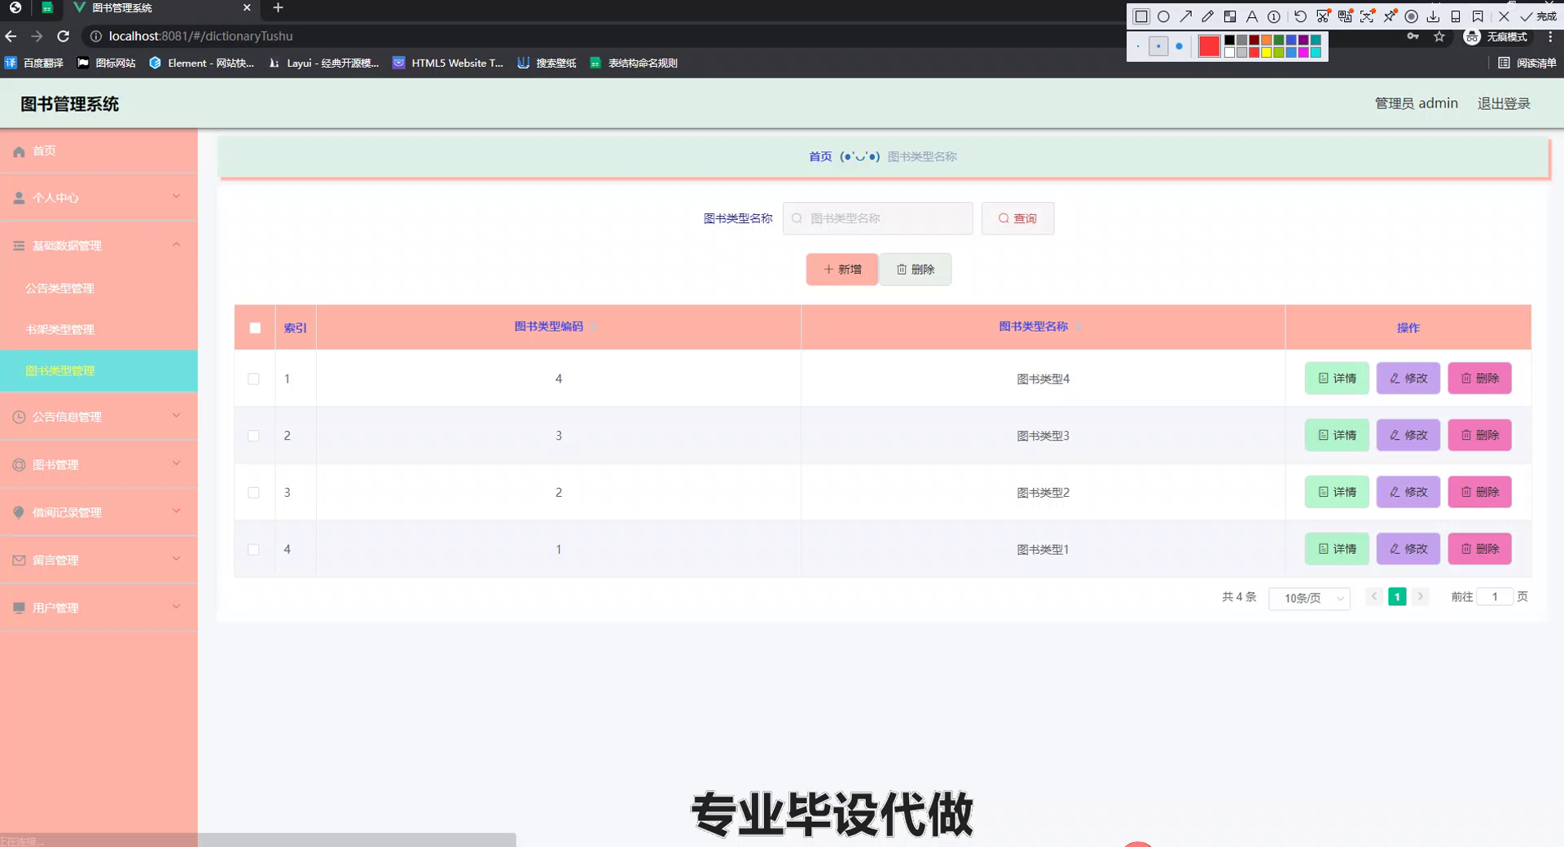
Task: Select the arrow annotation tool
Action: [x=1185, y=16]
